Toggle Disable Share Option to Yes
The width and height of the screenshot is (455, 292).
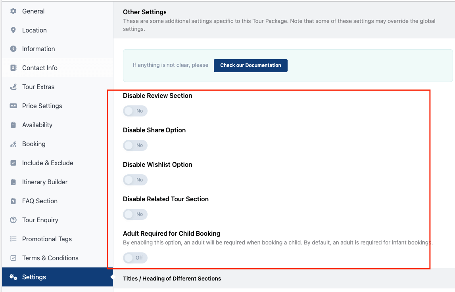(135, 145)
